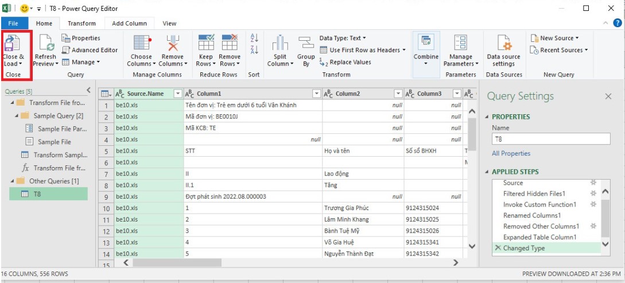
Task: Collapse the ribbon with the up arrow
Action: 606,23
